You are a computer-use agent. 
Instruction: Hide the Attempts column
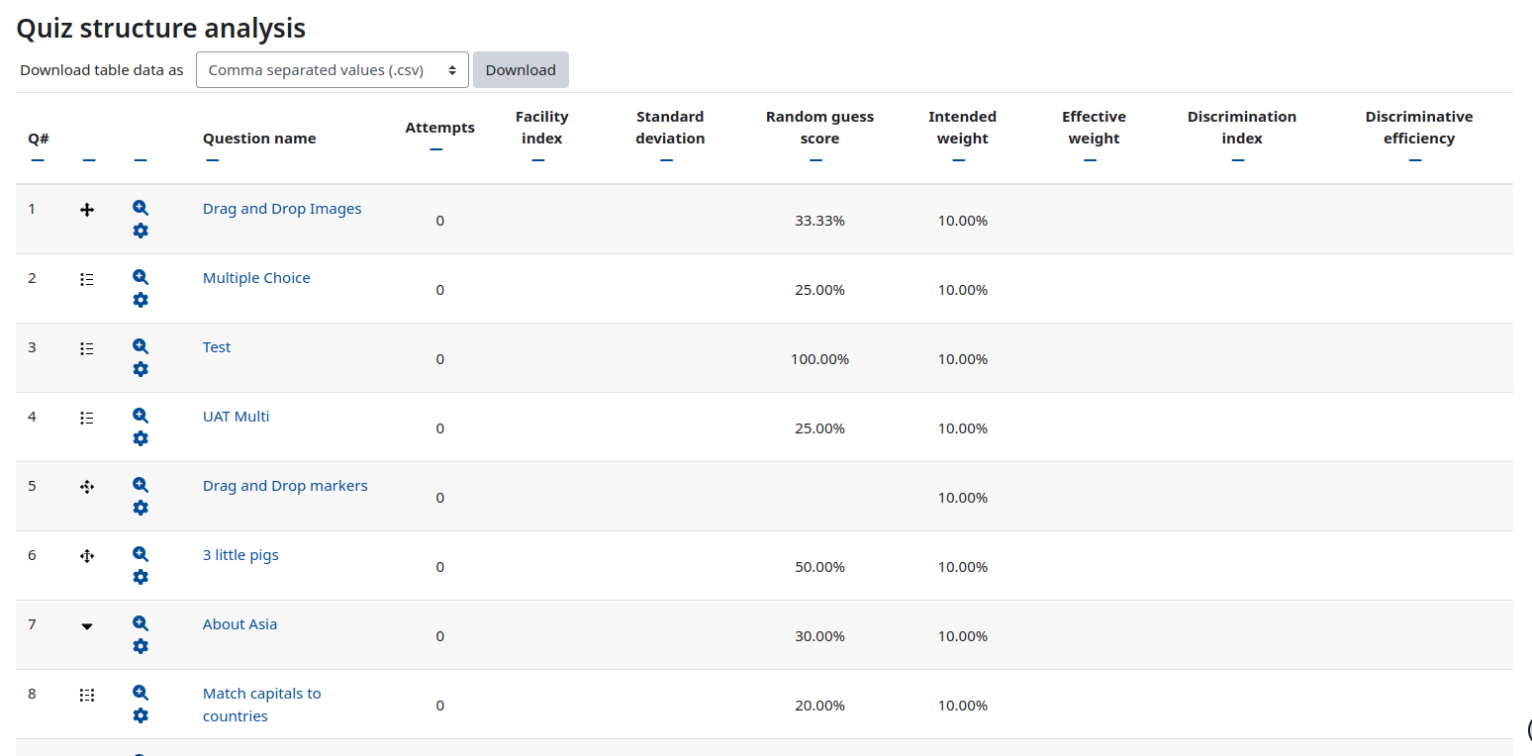point(436,149)
